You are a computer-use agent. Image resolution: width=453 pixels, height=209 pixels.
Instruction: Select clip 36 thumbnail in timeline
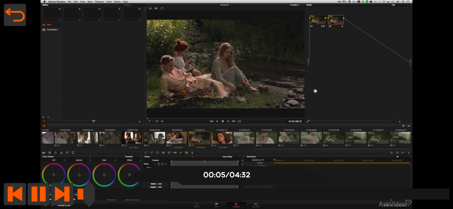pos(334,138)
